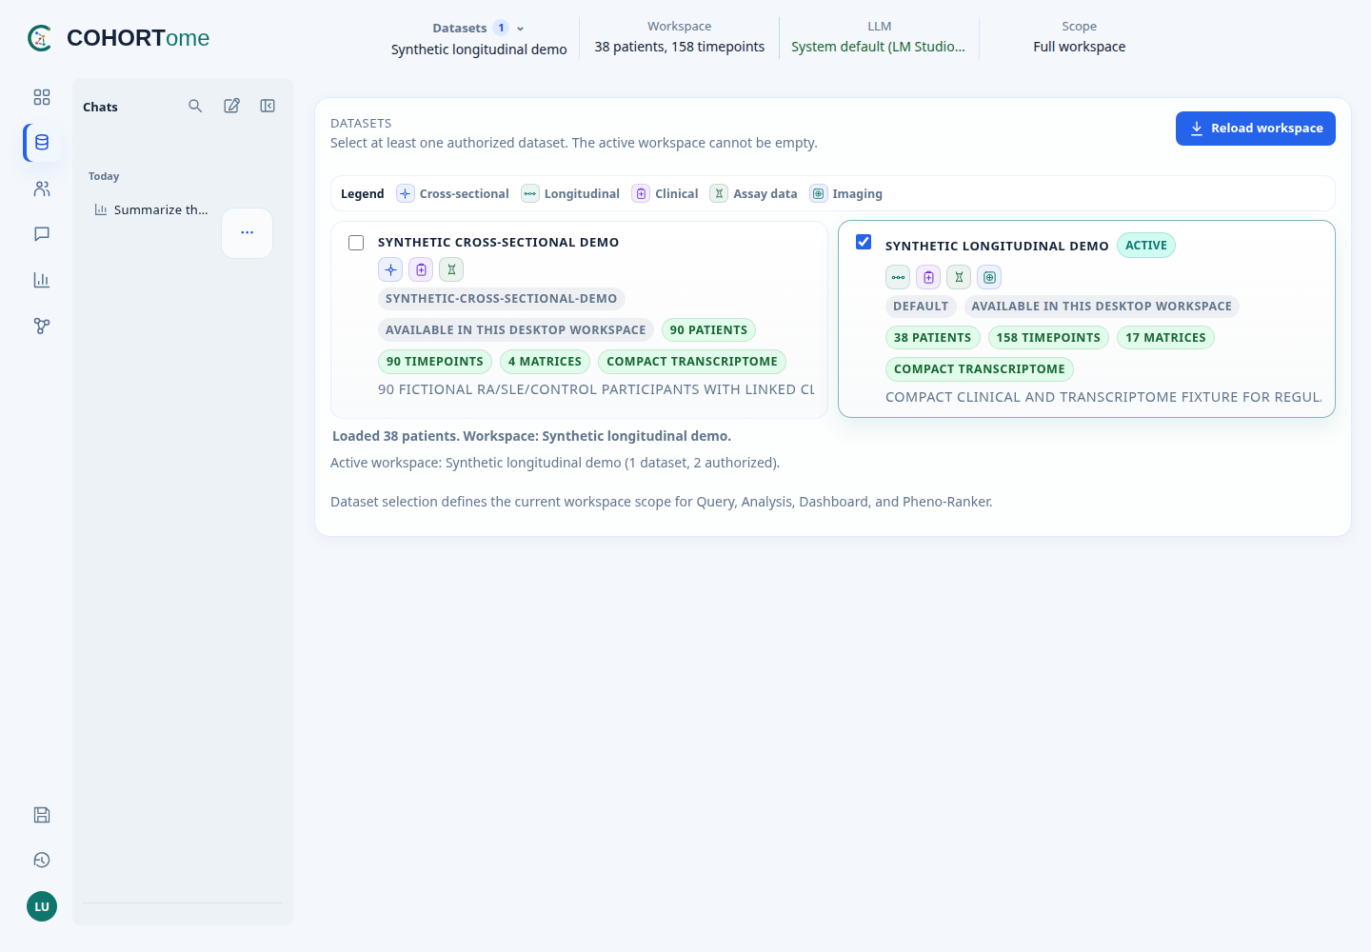
Task: Click the ACTIVE badge on Longitudinal Demo
Action: pos(1146,246)
